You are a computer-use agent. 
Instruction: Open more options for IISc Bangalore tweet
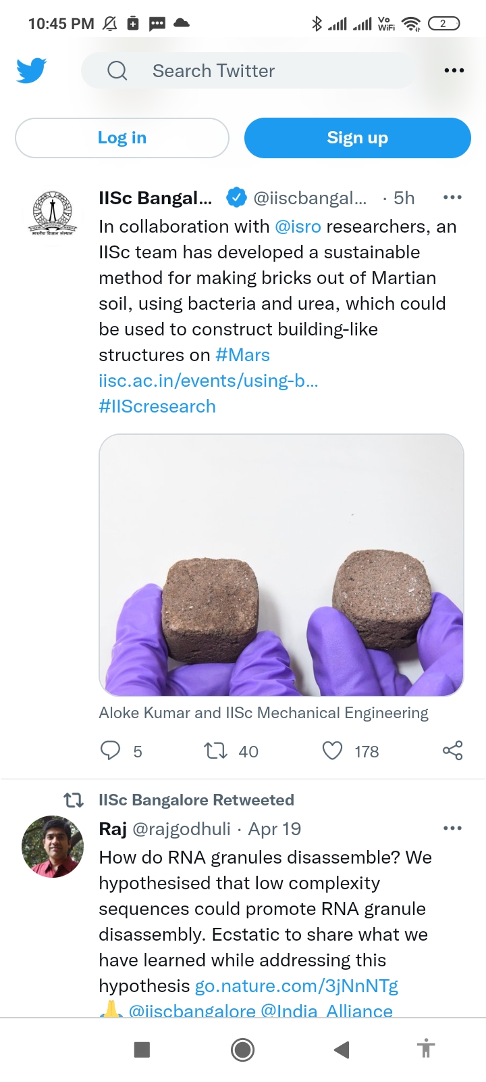coord(452,197)
